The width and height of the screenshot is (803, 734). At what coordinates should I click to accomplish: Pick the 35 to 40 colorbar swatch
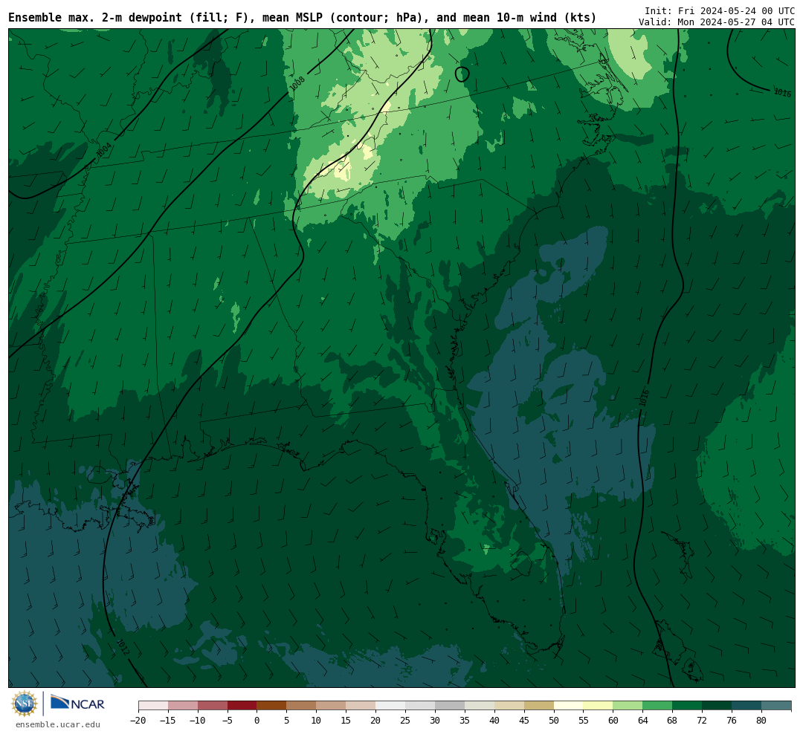point(480,706)
